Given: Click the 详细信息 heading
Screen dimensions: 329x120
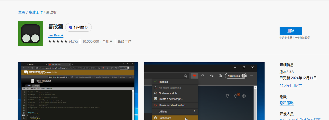Looking at the screenshot, I should tap(287, 65).
